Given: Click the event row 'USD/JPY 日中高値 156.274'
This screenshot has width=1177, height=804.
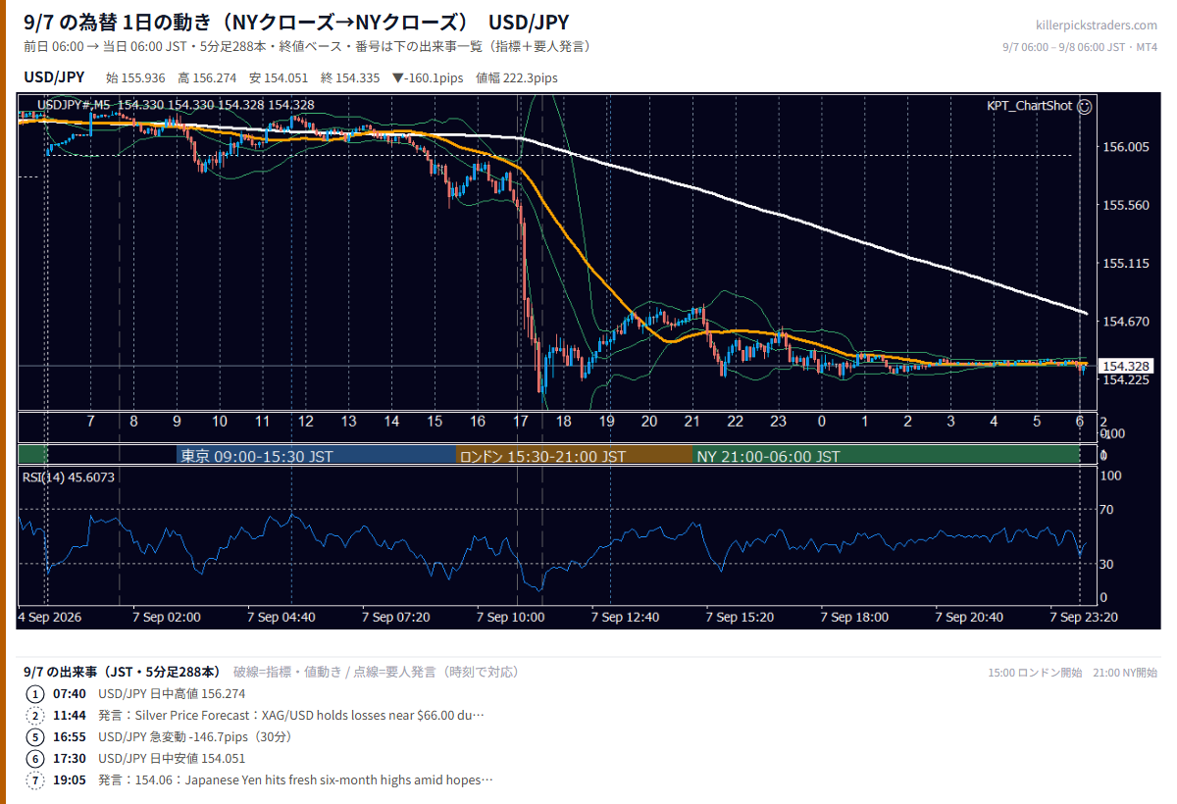Looking at the screenshot, I should pos(172,694).
